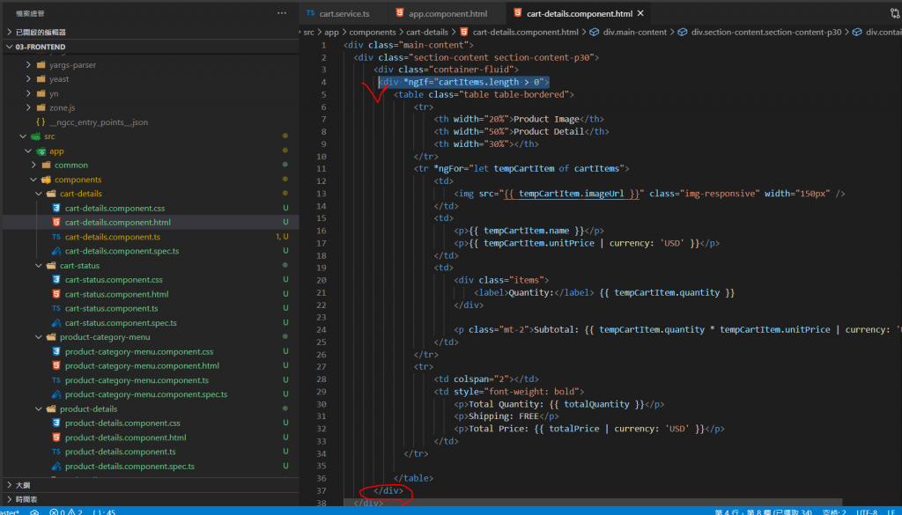Screen dimensions: 902x515
Task: Click line number 29 in the gutter
Action: point(321,392)
